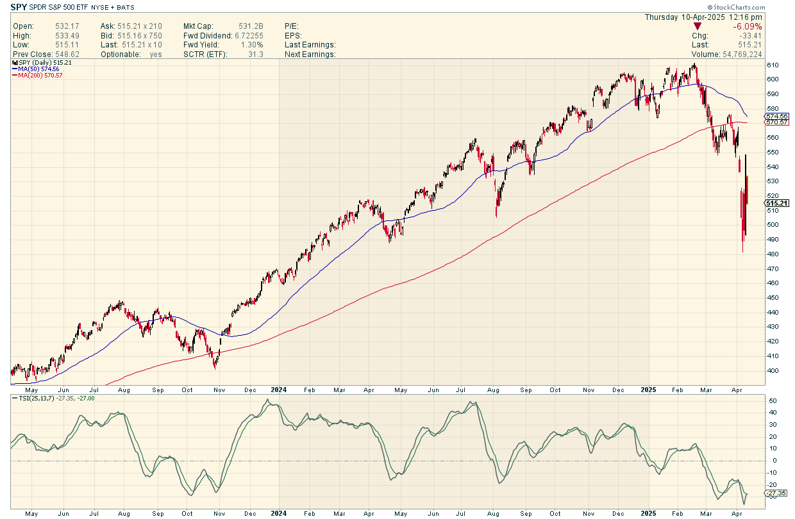Click the Bid quote '515.16 x 750'
The image size is (795, 519).
[139, 36]
